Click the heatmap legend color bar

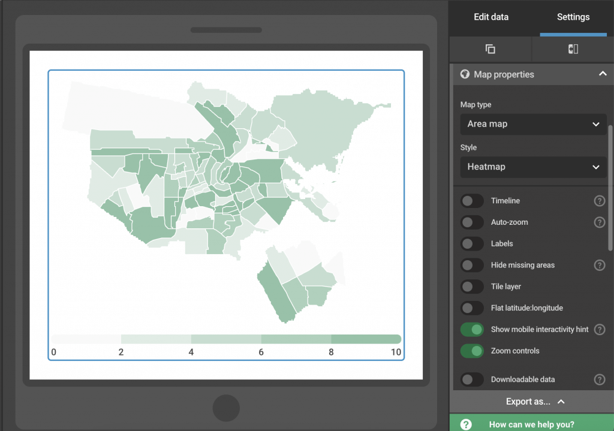pos(226,339)
